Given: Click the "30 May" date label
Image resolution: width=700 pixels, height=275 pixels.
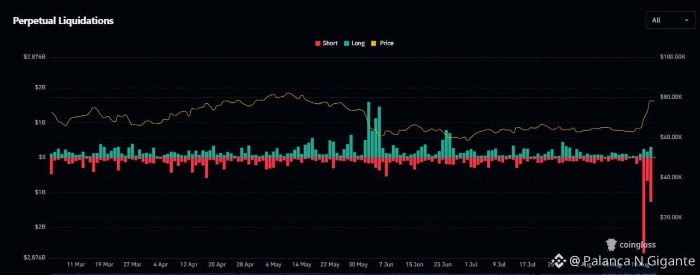Looking at the screenshot, I should tap(358, 264).
